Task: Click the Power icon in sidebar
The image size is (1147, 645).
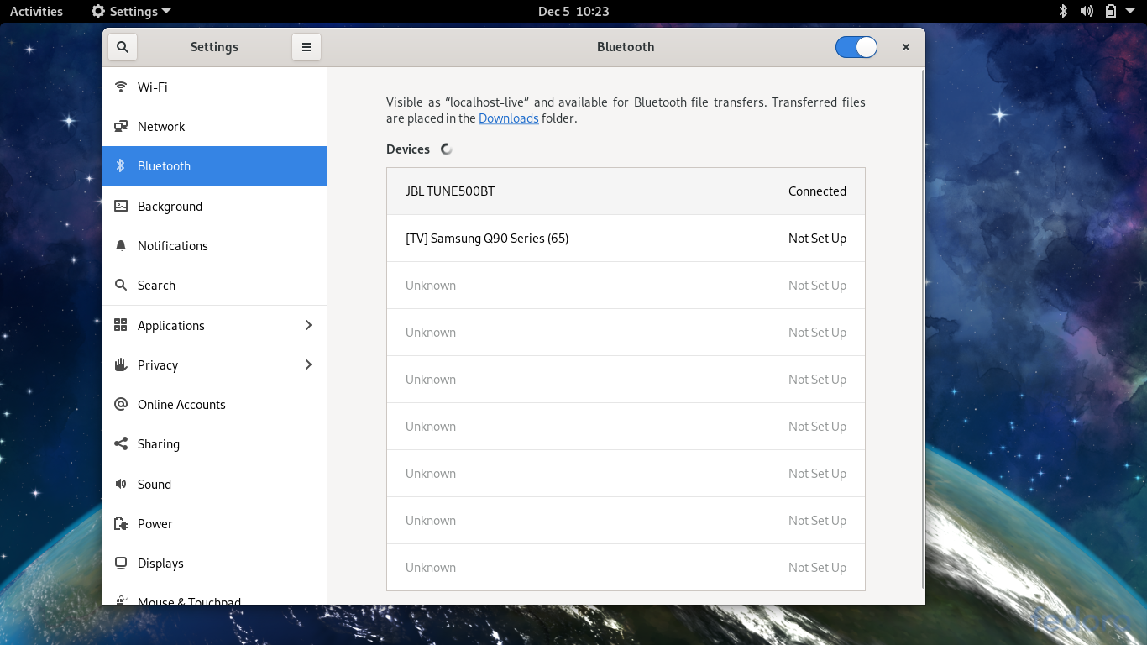Action: (x=121, y=523)
